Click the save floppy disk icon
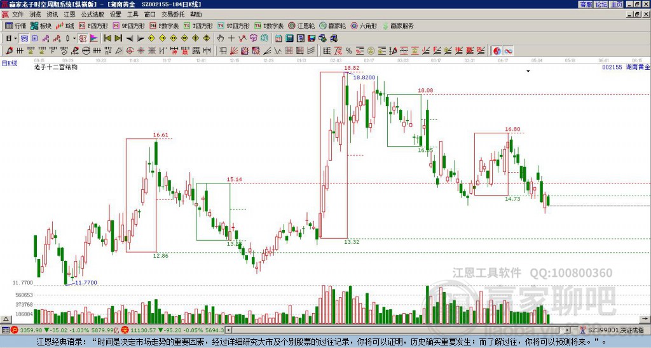Viewport: 651px width, 348px height. tap(312, 39)
